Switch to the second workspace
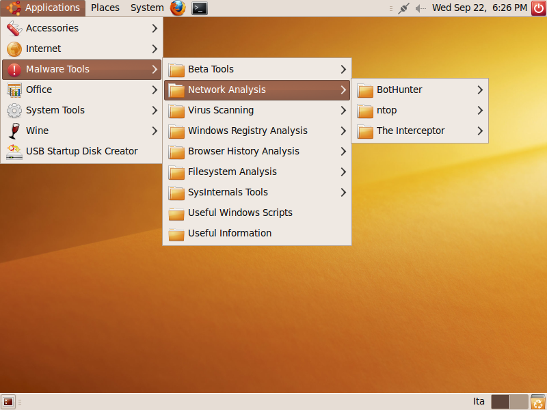Image resolution: width=547 pixels, height=410 pixels. tap(519, 402)
